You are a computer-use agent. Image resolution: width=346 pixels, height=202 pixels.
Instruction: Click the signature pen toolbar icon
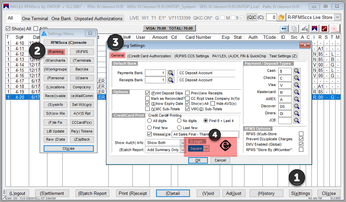[304, 29]
